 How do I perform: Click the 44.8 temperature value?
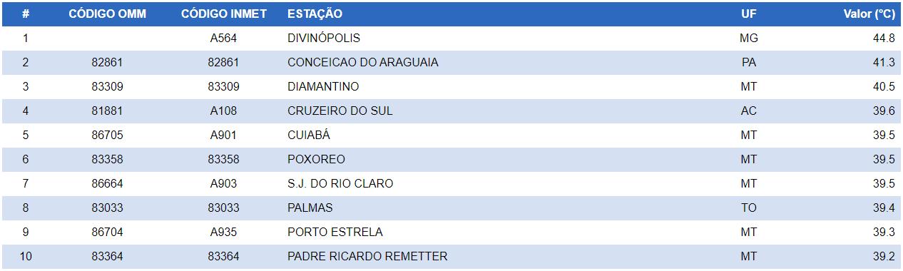[x=884, y=39]
